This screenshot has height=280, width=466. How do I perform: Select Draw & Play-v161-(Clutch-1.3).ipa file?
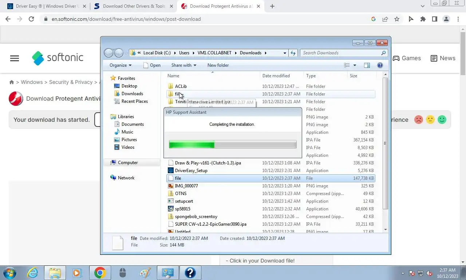click(270, 163)
